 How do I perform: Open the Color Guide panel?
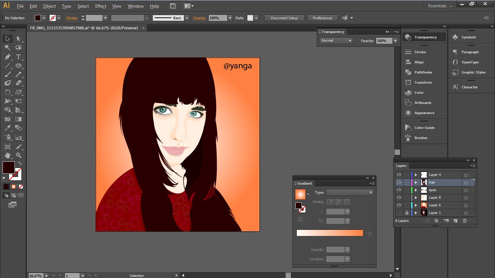pyautogui.click(x=424, y=127)
